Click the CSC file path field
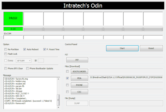This screenshot has width=166, height=112. [126, 92]
